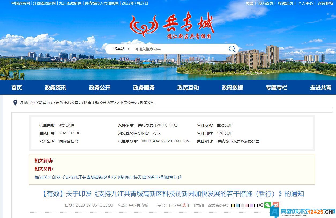
Task: Open the 政务资讯 navigation tab
Action: click(55, 88)
